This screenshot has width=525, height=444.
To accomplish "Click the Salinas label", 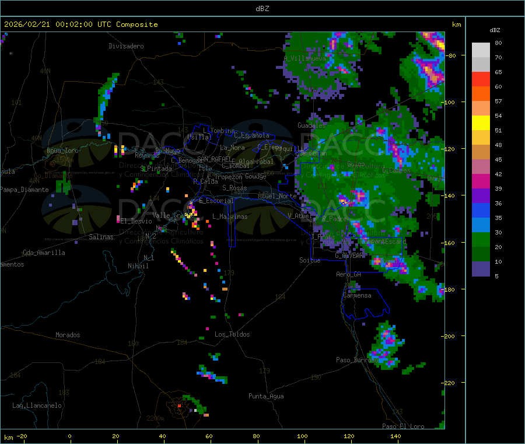I will [101, 237].
